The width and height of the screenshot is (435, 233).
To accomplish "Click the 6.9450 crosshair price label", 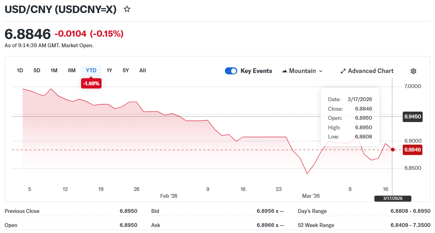I will tap(412, 117).
